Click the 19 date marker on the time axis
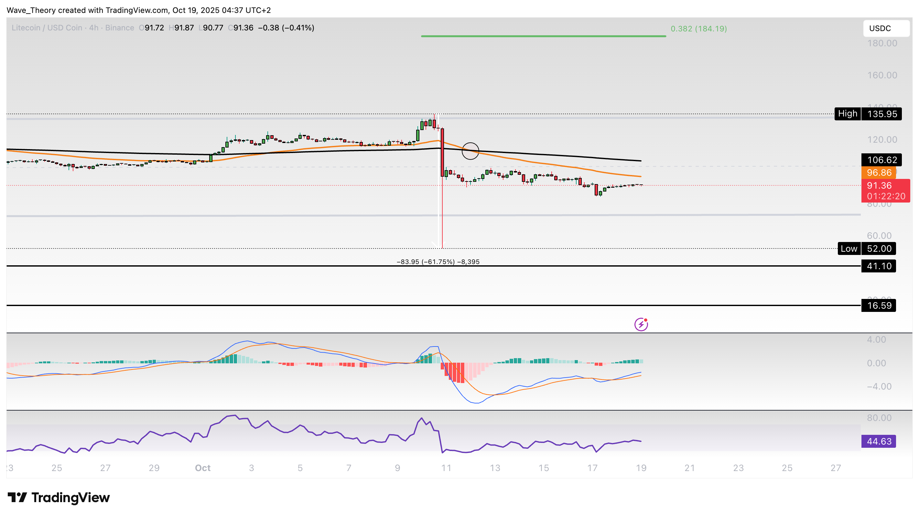 pyautogui.click(x=641, y=468)
